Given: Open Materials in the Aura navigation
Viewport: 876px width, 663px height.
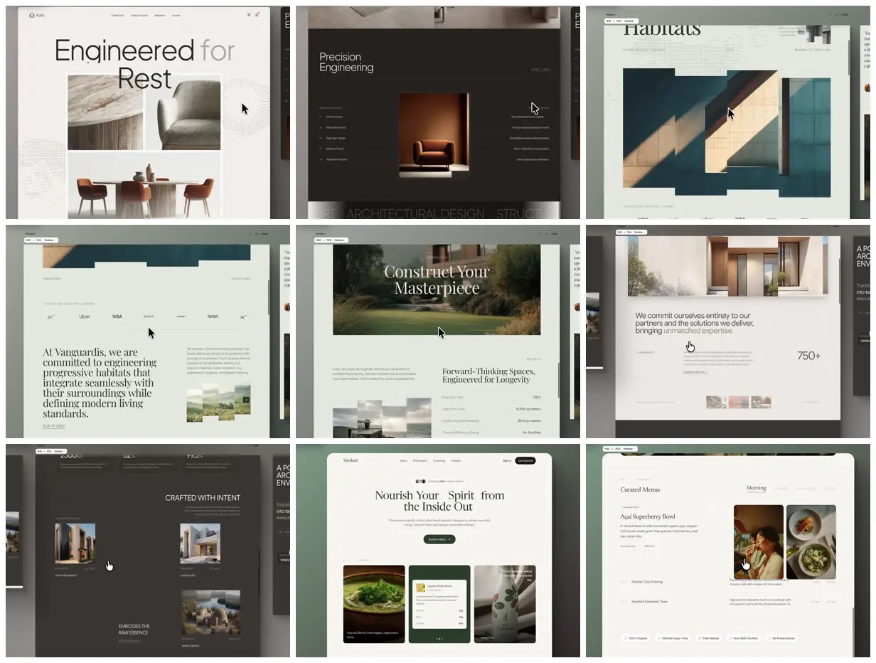Looking at the screenshot, I should pyautogui.click(x=160, y=15).
